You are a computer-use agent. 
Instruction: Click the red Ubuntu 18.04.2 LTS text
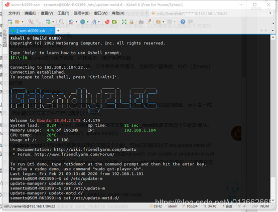tap(59, 120)
